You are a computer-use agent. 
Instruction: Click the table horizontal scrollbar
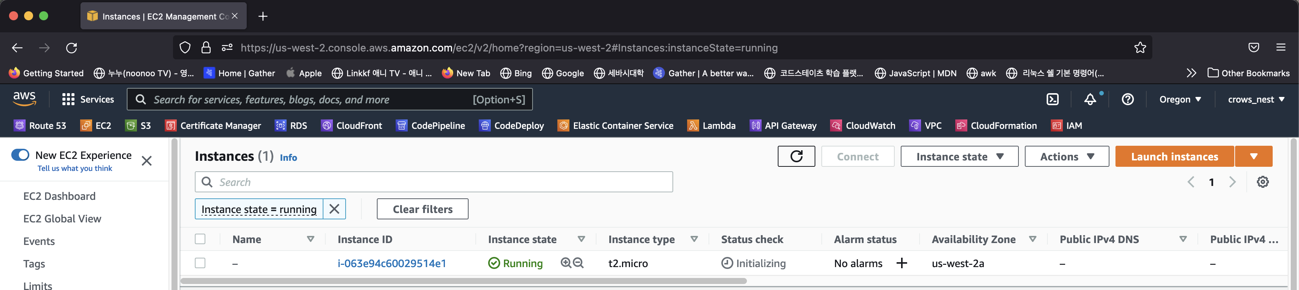click(x=463, y=281)
